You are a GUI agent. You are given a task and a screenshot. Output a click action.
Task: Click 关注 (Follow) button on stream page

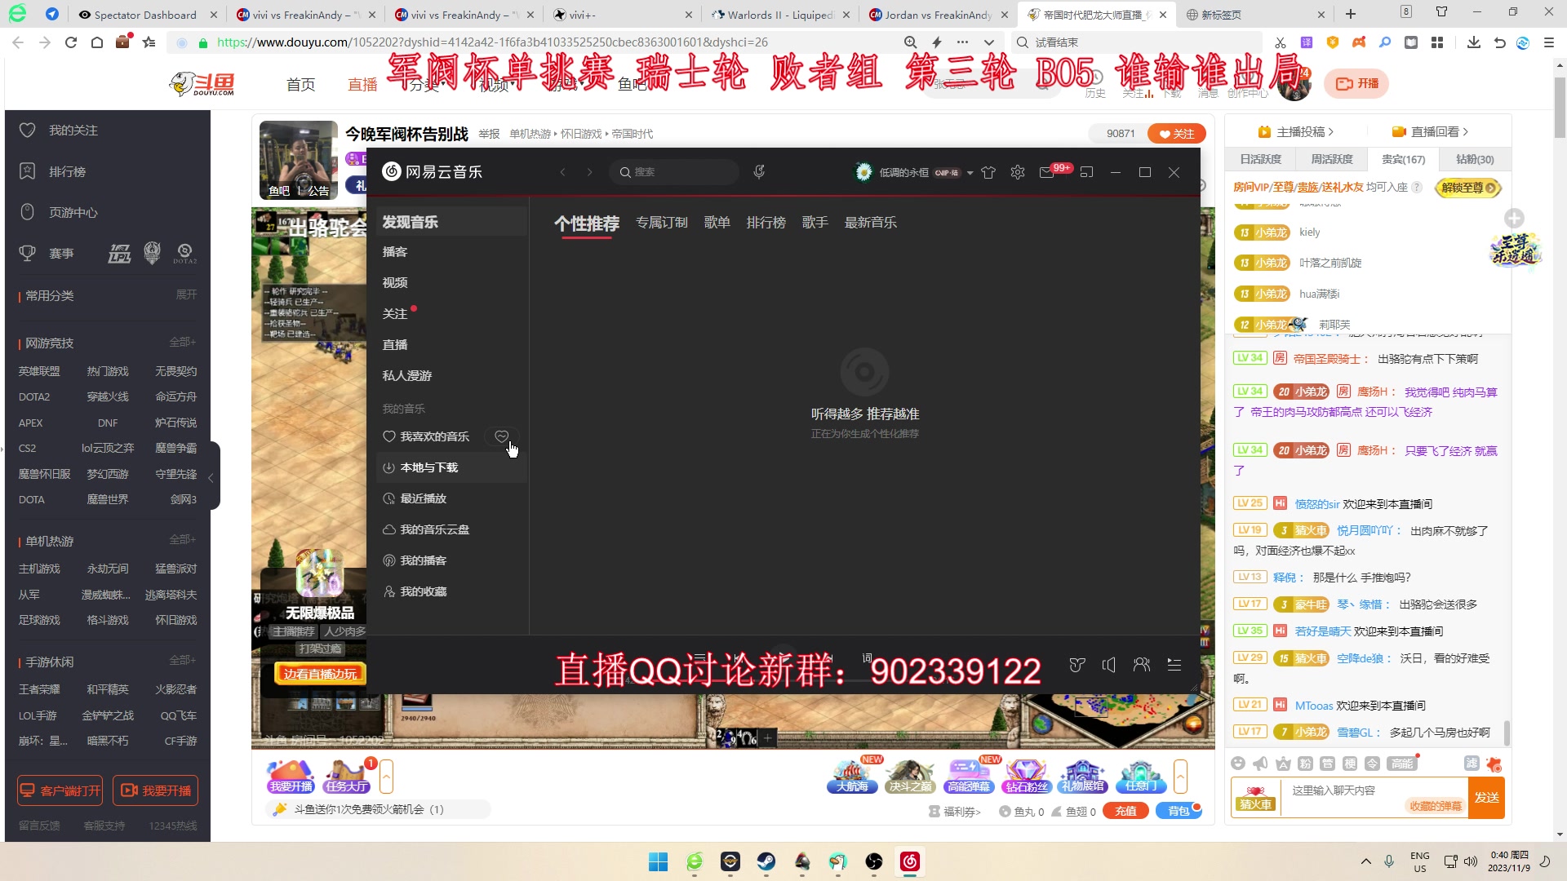(x=1175, y=132)
